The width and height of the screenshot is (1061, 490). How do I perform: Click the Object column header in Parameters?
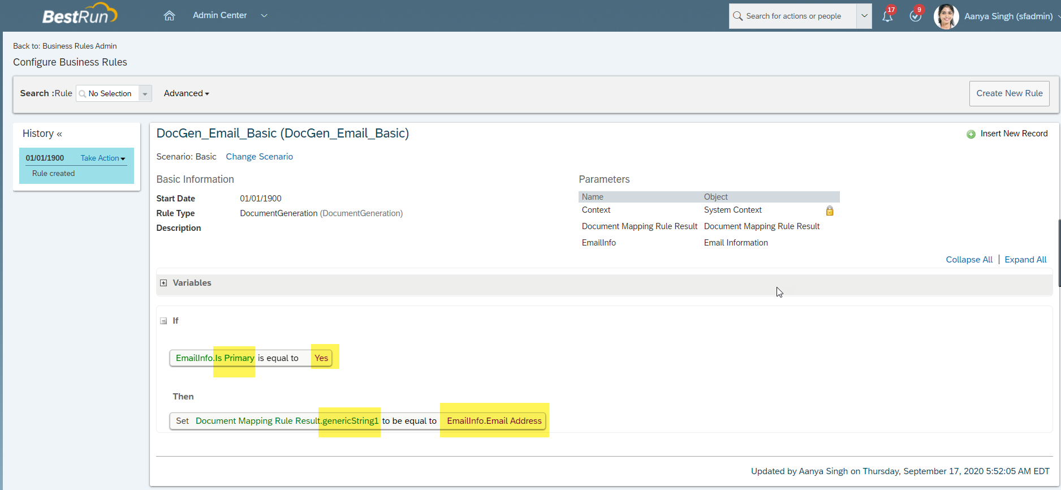coord(715,197)
